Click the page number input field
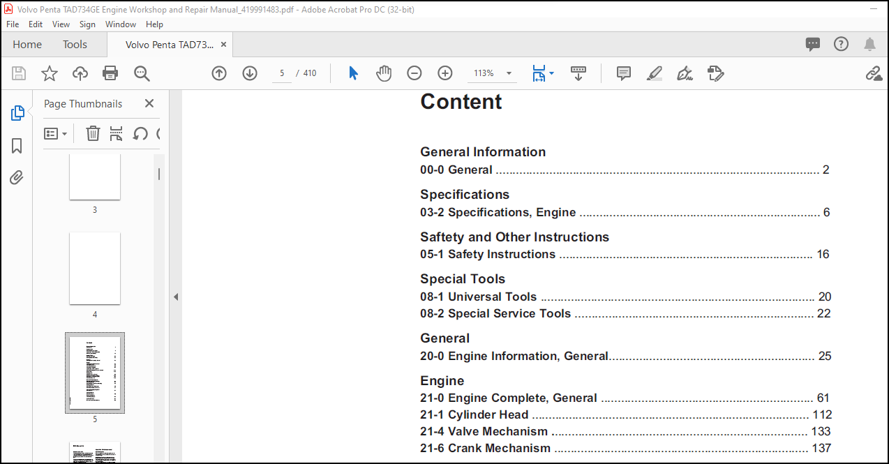The width and height of the screenshot is (889, 464). pyautogui.click(x=282, y=73)
